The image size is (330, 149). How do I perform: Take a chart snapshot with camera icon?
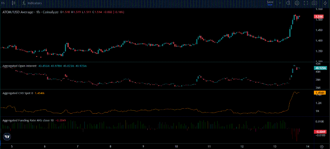click(314, 3)
